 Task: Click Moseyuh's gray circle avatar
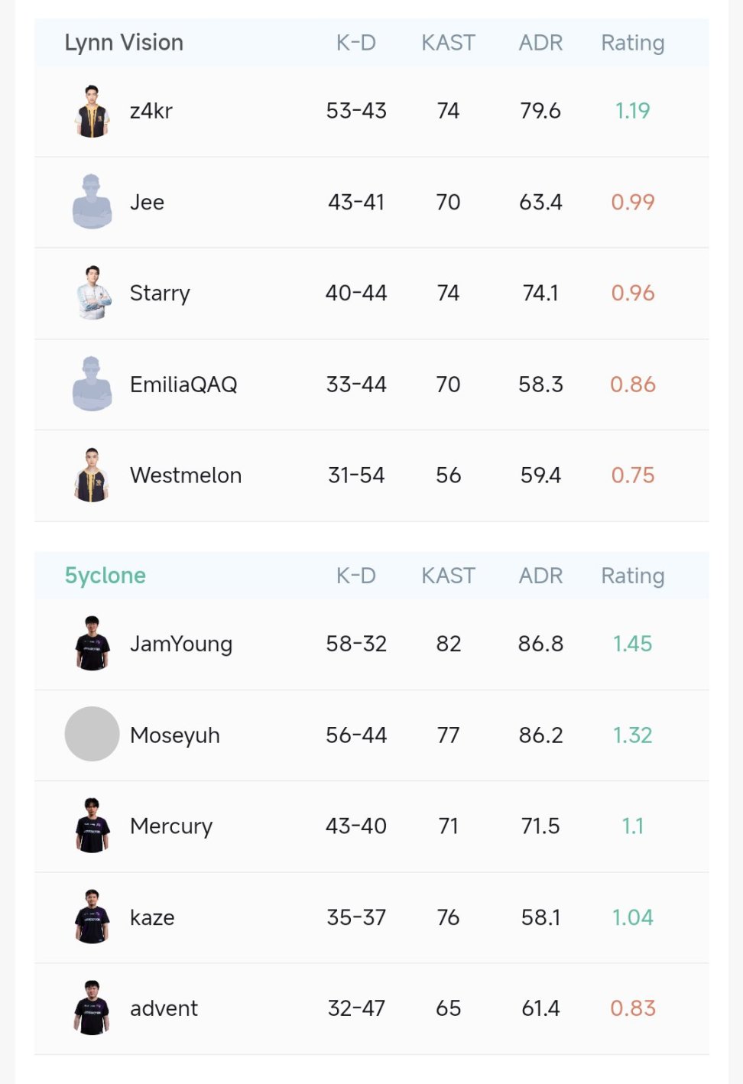click(92, 735)
